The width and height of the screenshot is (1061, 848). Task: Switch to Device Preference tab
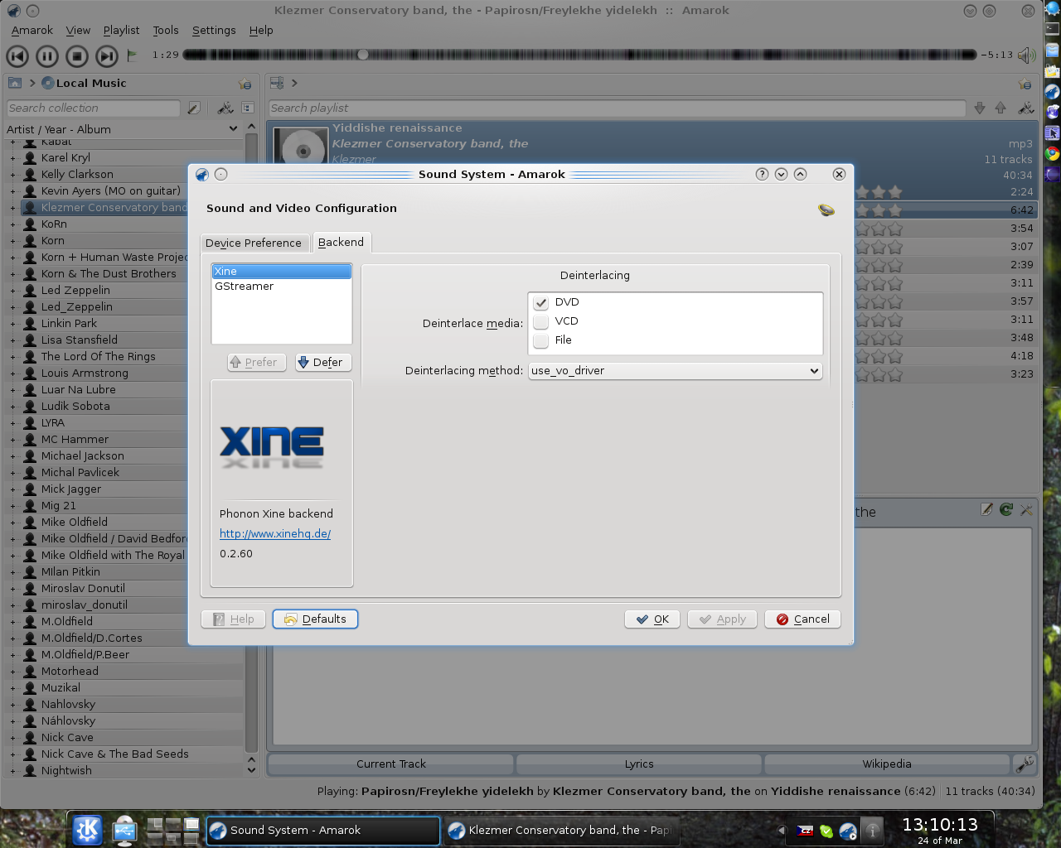pos(254,243)
